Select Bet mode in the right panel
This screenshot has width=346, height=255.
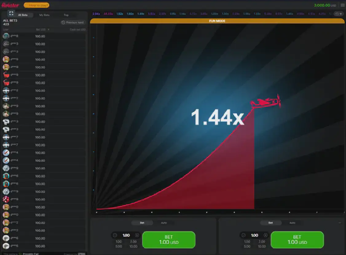click(270, 223)
